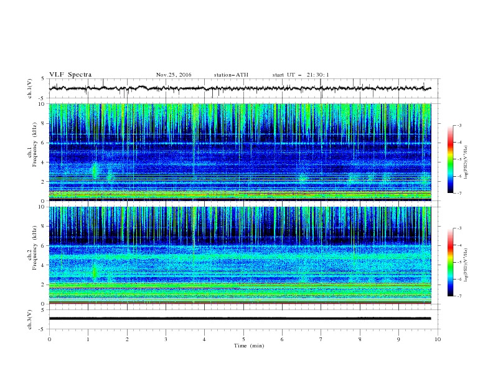Click time axis tick label "8"
Image resolution: width=493 pixels, height=381 pixels.
point(360,339)
